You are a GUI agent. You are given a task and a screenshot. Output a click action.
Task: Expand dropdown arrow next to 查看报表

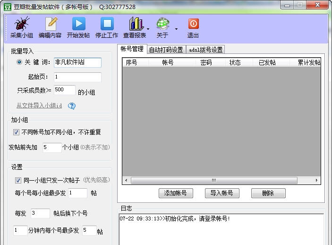[148, 29]
